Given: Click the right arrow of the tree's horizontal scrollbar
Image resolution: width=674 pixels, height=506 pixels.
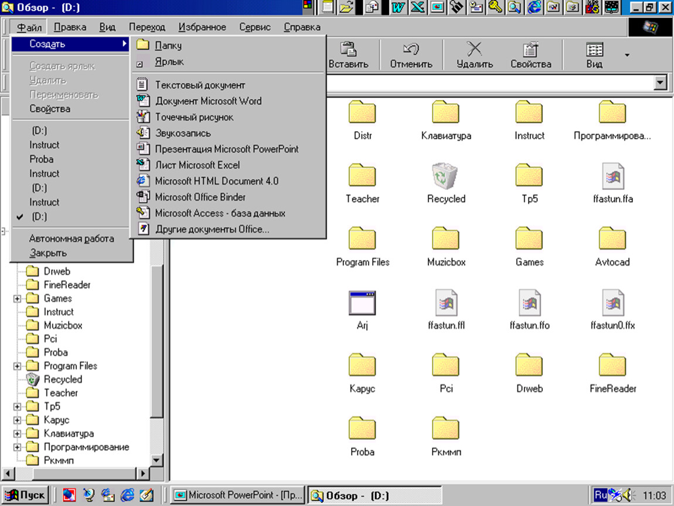Looking at the screenshot, I should [143, 473].
